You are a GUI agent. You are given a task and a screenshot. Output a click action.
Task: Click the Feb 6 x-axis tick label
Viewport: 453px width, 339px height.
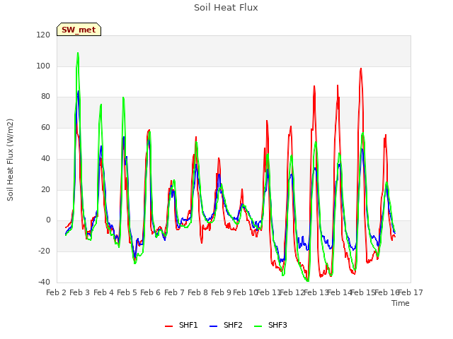click(150, 292)
